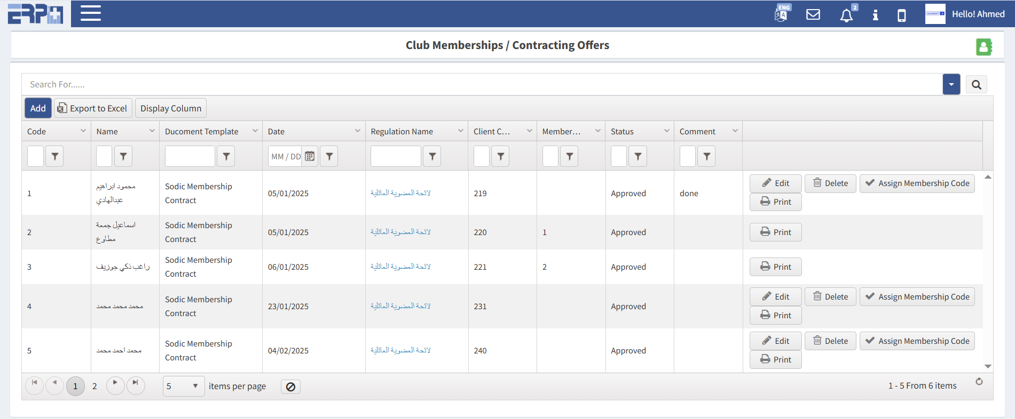1015x419 pixels.
Task: Go to page 2 of results
Action: [x=95, y=386]
